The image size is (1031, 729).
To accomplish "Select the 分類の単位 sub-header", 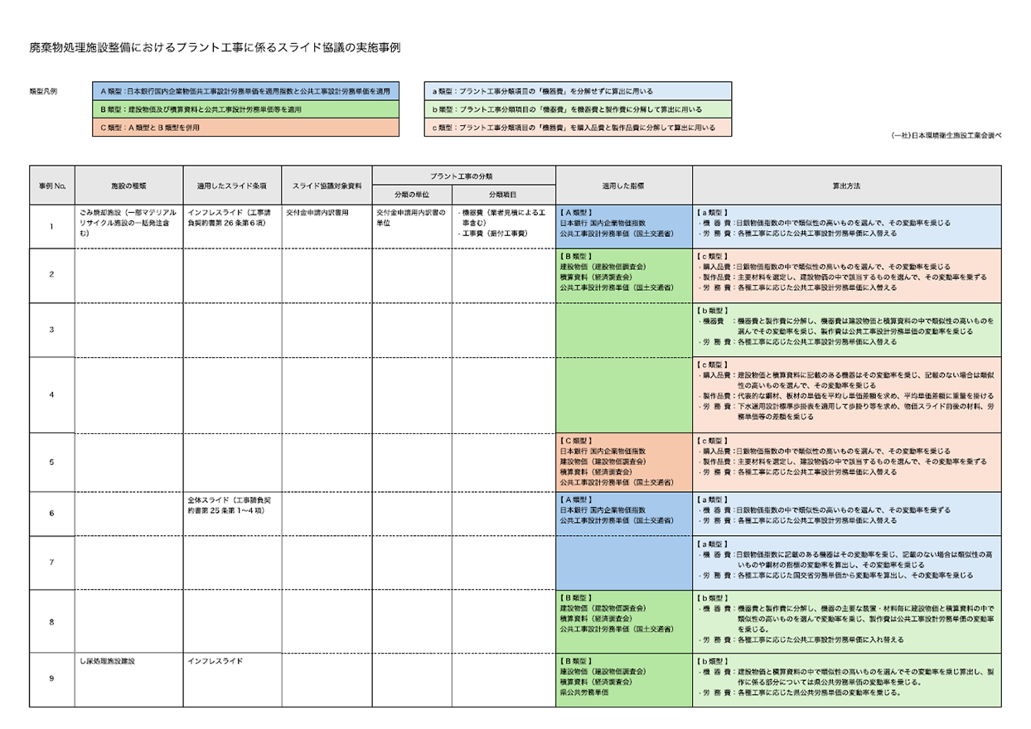I will [x=411, y=196].
